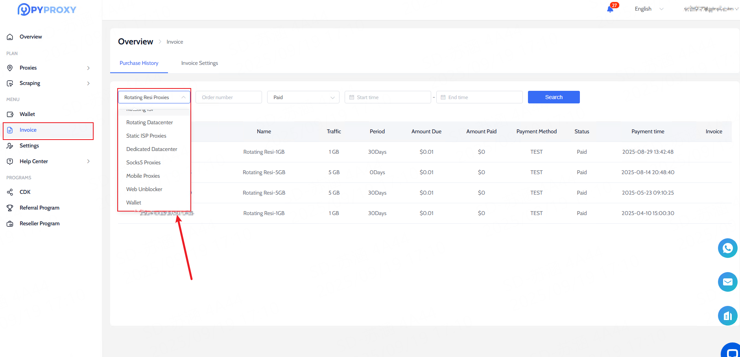Open the notifications bell icon

(x=610, y=9)
